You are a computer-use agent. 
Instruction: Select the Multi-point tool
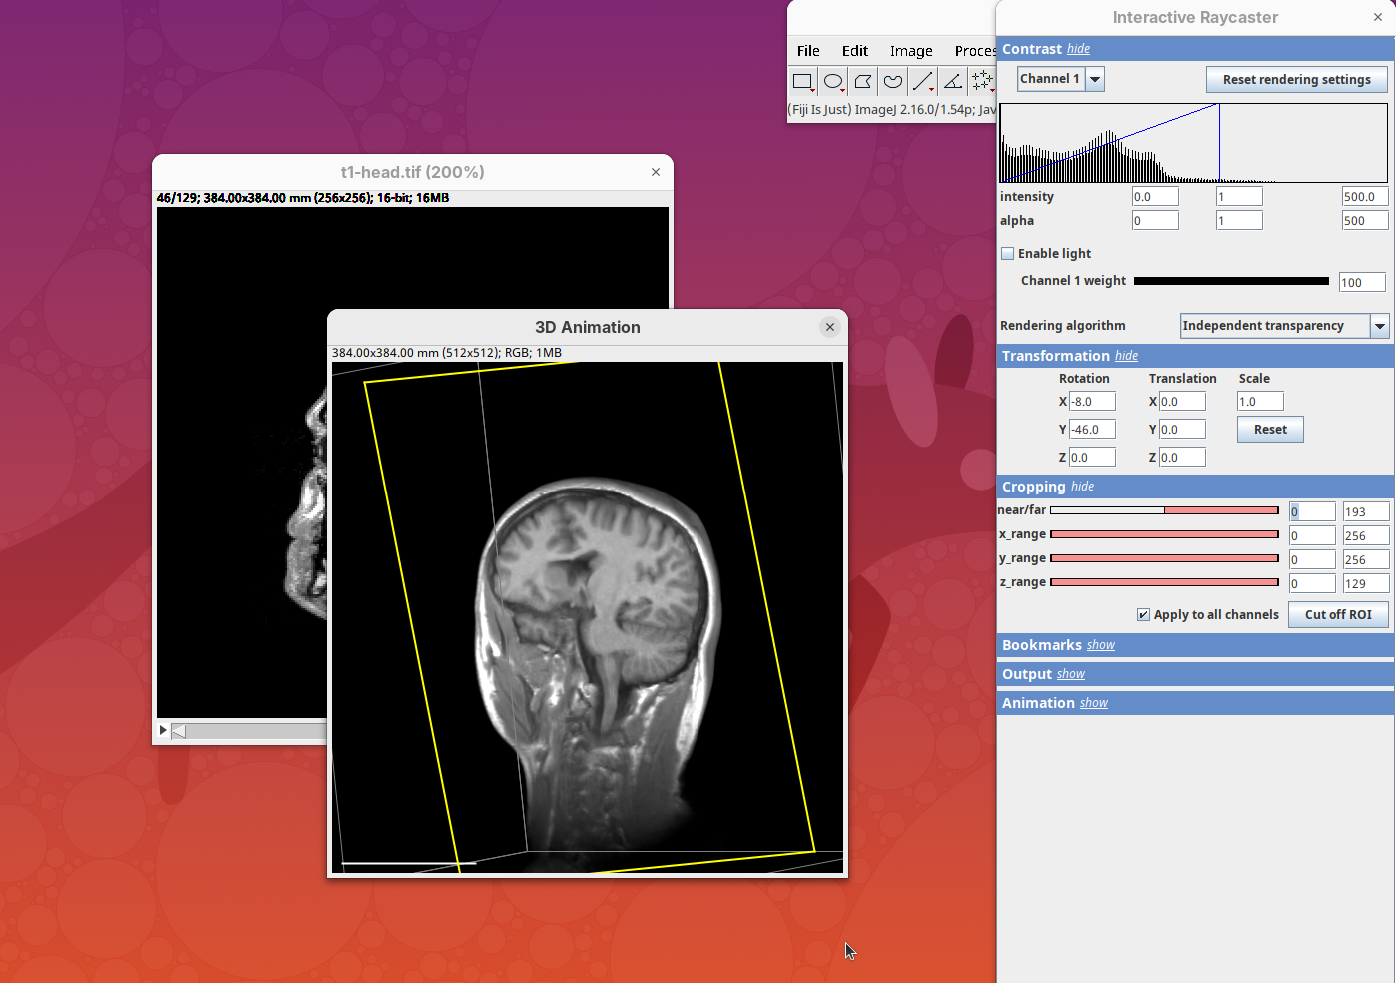coord(982,81)
